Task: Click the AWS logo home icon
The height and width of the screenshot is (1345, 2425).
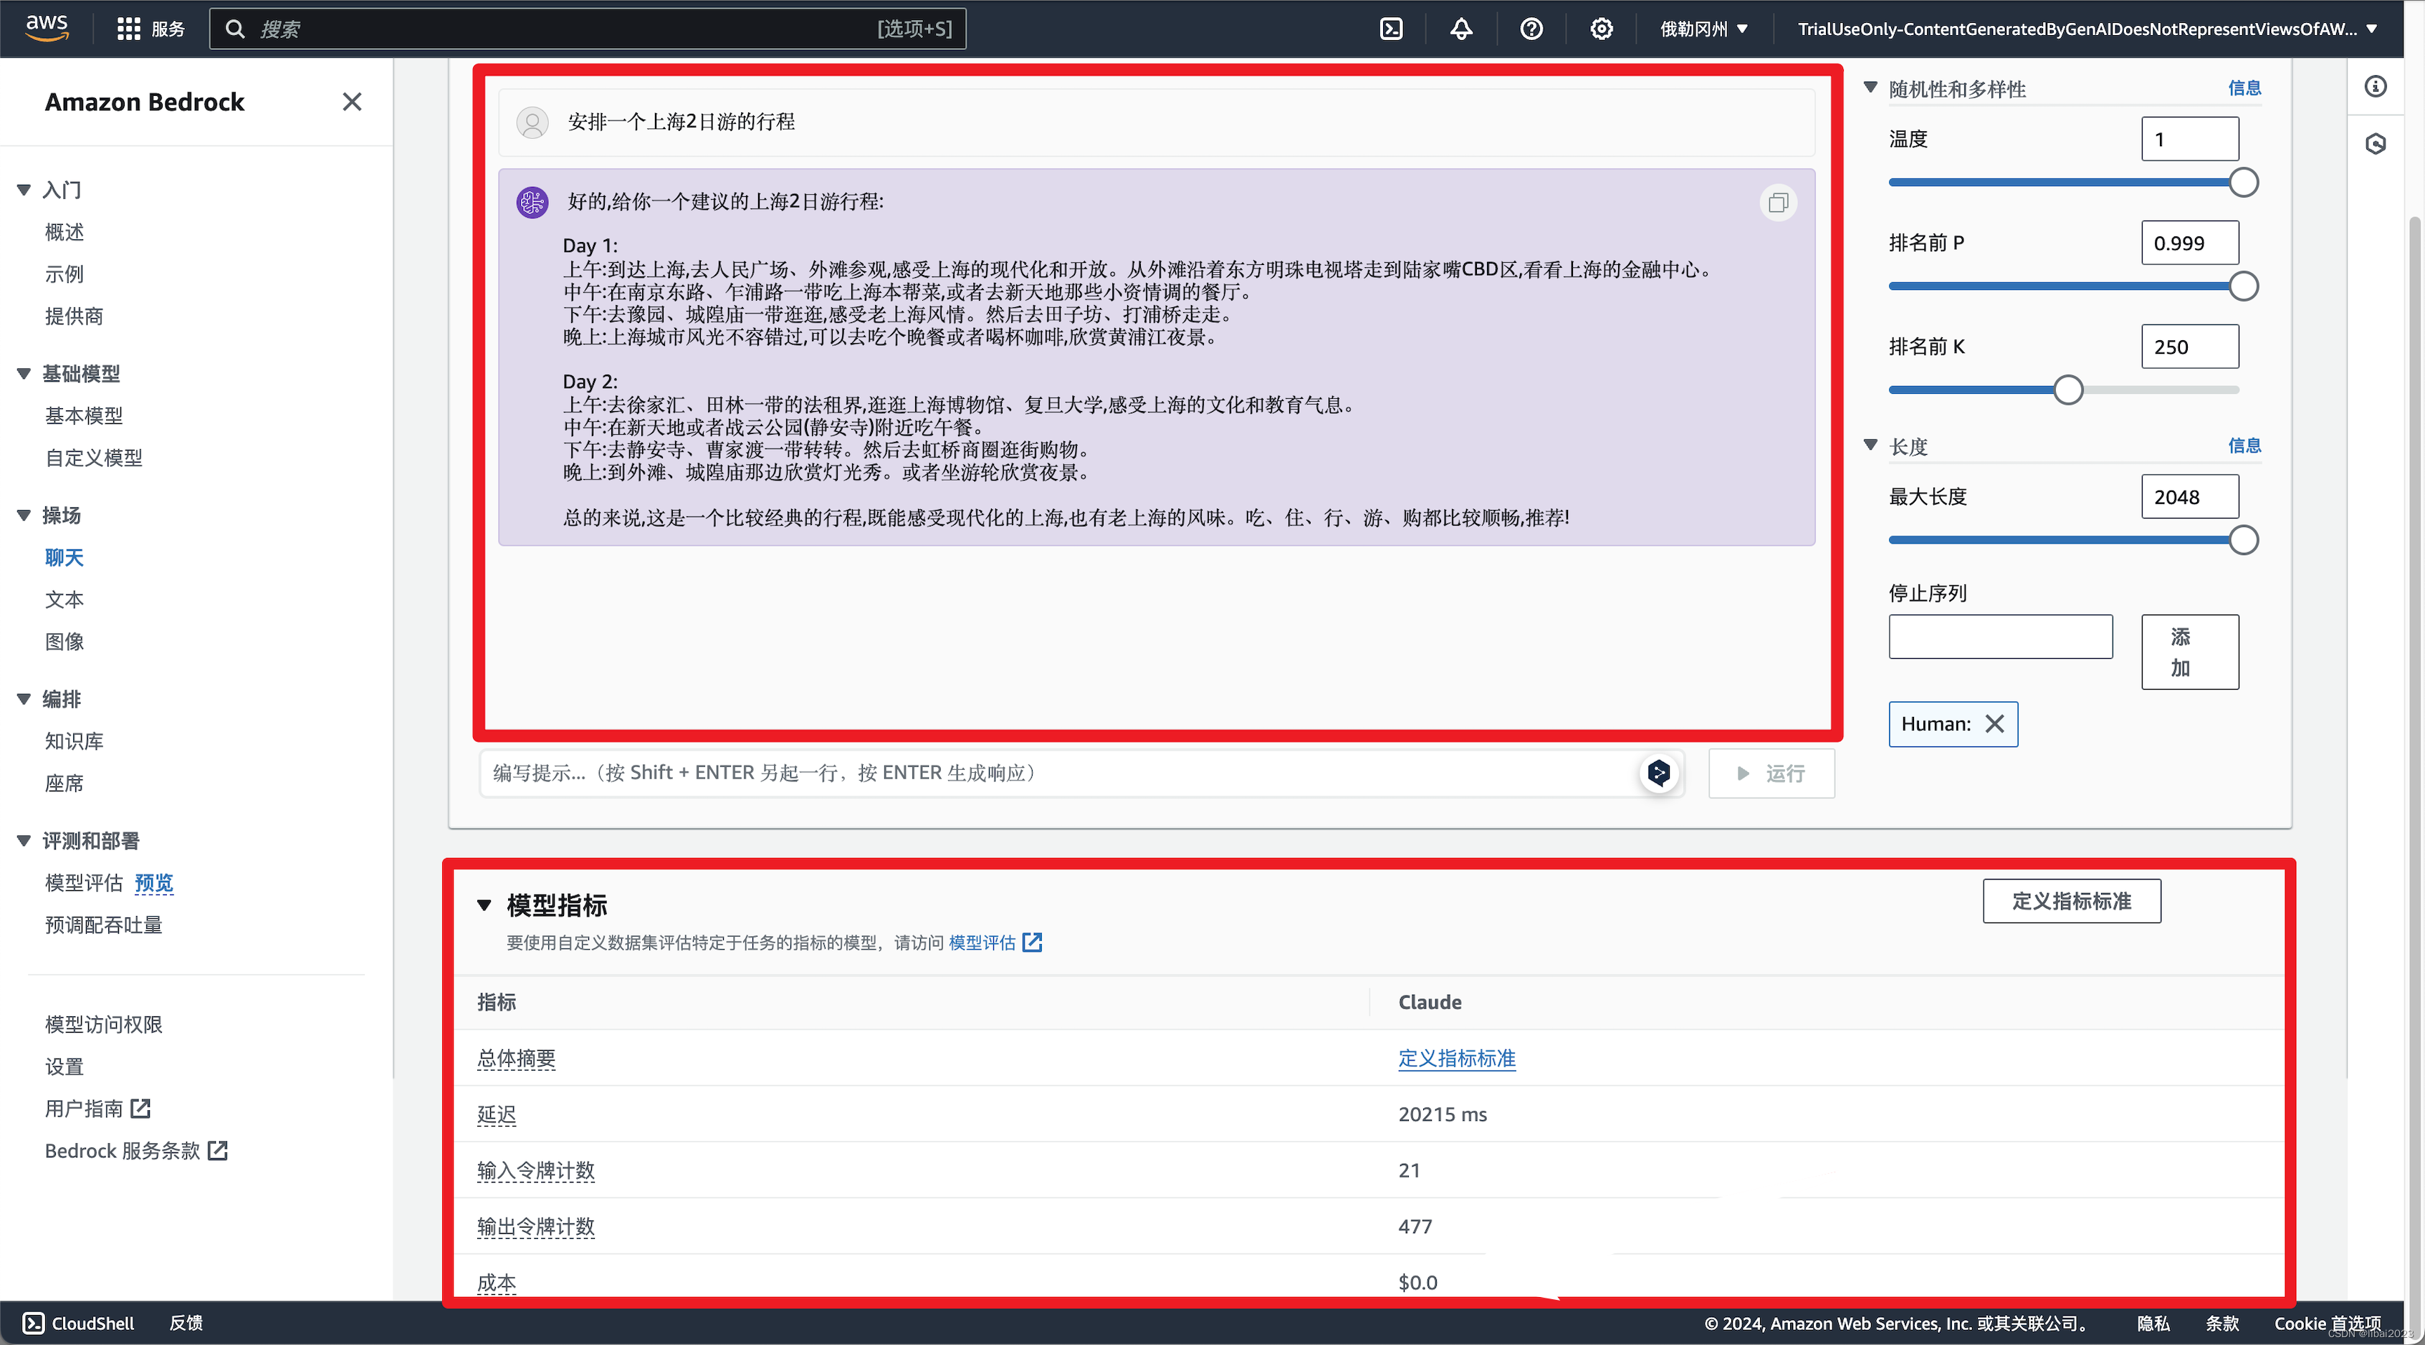Action: coord(47,28)
